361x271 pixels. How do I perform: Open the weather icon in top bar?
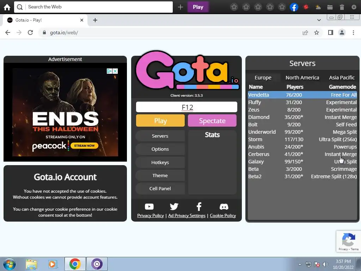point(318,7)
